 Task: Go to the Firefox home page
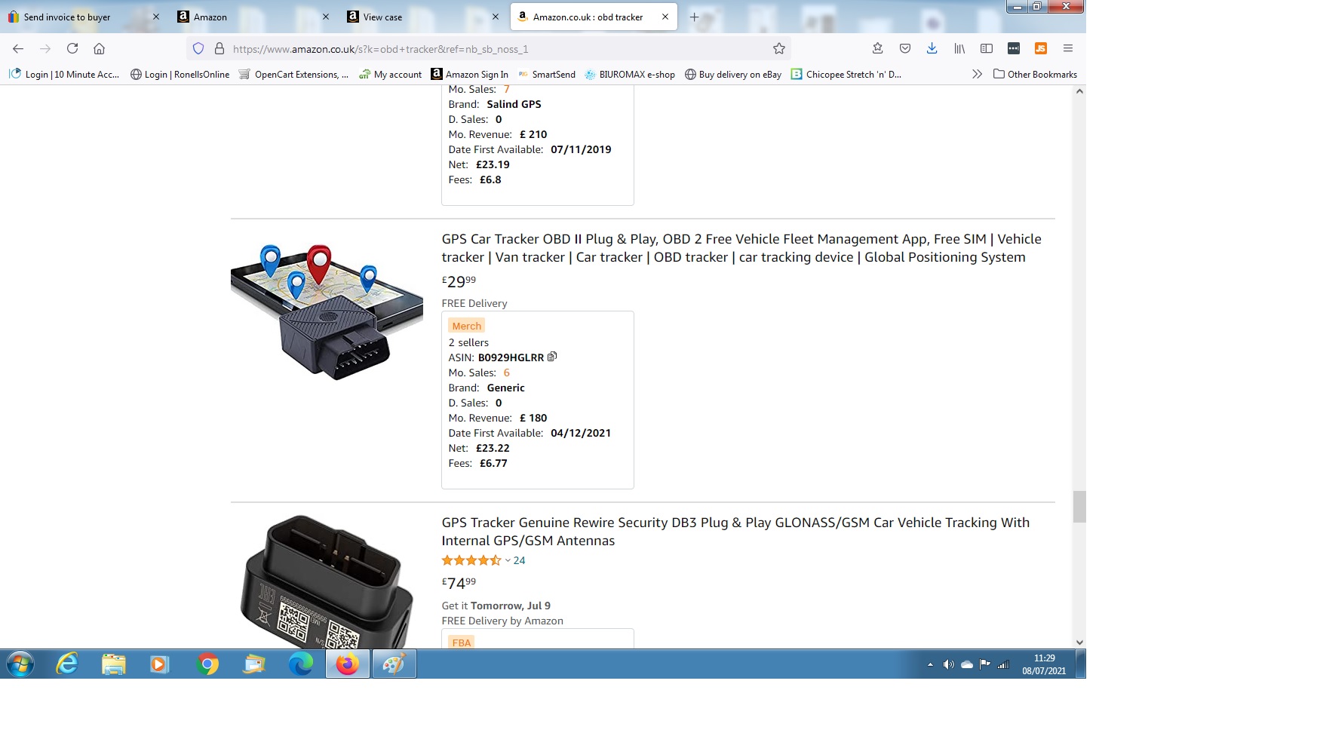pyautogui.click(x=99, y=48)
